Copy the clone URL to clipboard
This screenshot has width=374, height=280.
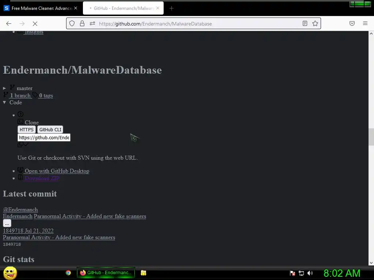coord(20,144)
